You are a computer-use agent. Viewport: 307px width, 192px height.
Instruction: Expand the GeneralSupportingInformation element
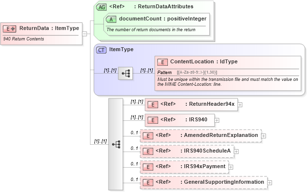pos(270,183)
